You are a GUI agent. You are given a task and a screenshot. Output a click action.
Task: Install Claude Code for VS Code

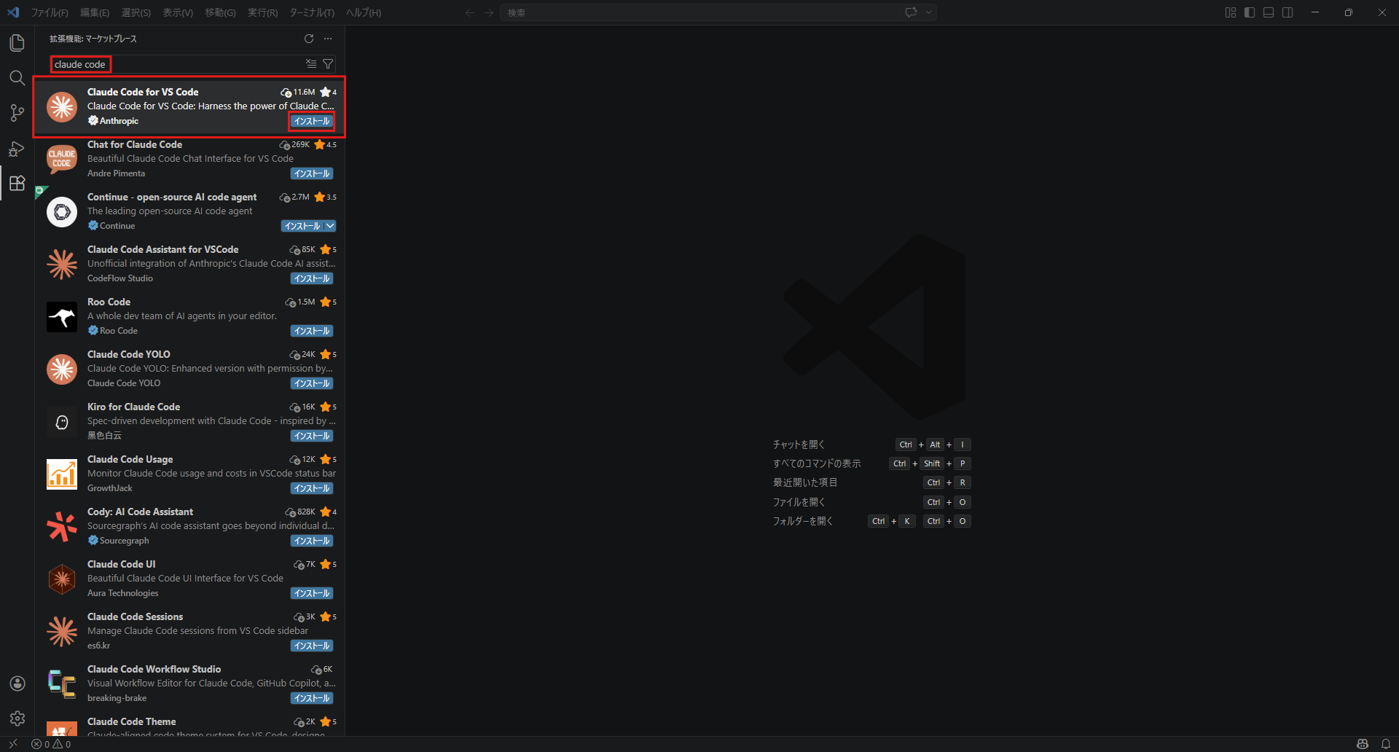[x=312, y=121]
